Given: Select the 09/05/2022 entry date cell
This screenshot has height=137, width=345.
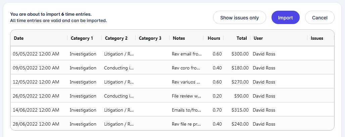Looking at the screenshot, I should pyautogui.click(x=36, y=68).
